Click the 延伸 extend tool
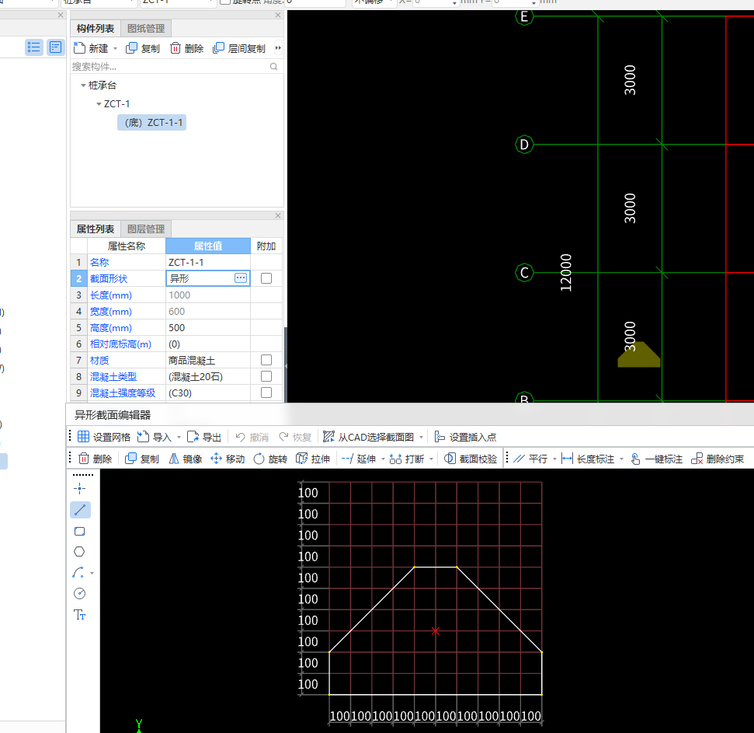The image size is (754, 733). (x=358, y=459)
